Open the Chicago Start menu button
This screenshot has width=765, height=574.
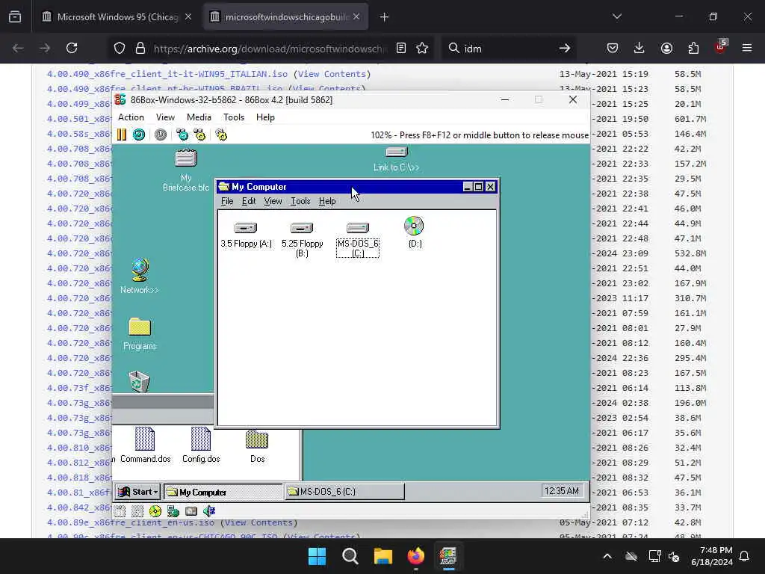tap(138, 492)
